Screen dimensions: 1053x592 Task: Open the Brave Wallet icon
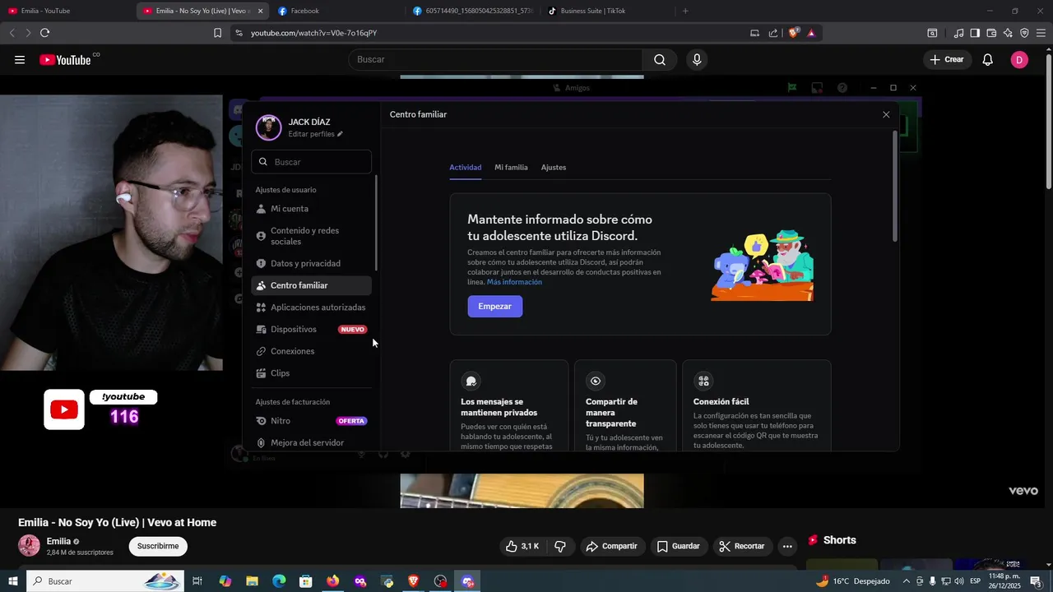991,33
